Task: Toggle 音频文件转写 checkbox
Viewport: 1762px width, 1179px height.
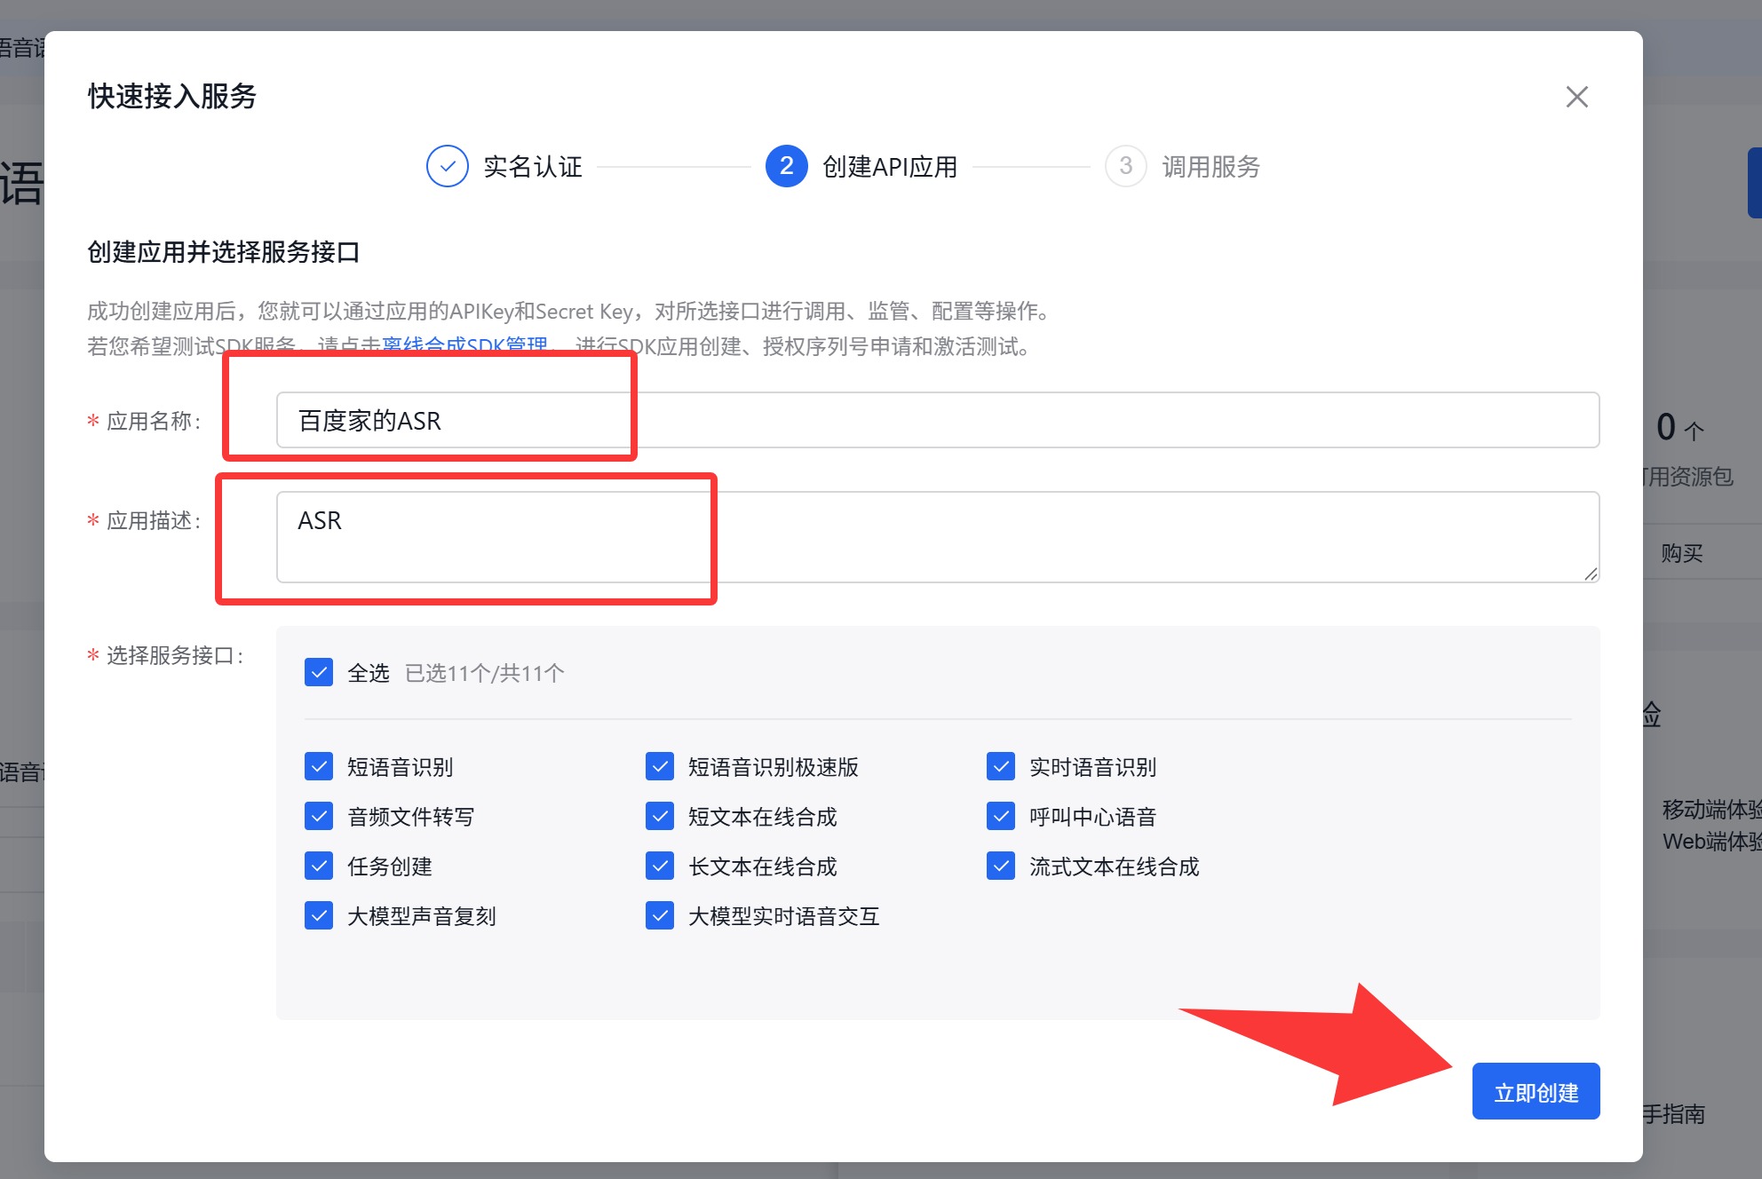Action: pos(319,816)
